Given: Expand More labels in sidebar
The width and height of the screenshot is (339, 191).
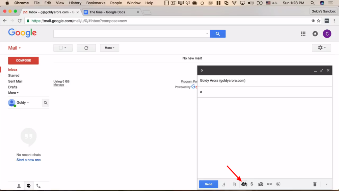Looking at the screenshot, I should click(13, 93).
